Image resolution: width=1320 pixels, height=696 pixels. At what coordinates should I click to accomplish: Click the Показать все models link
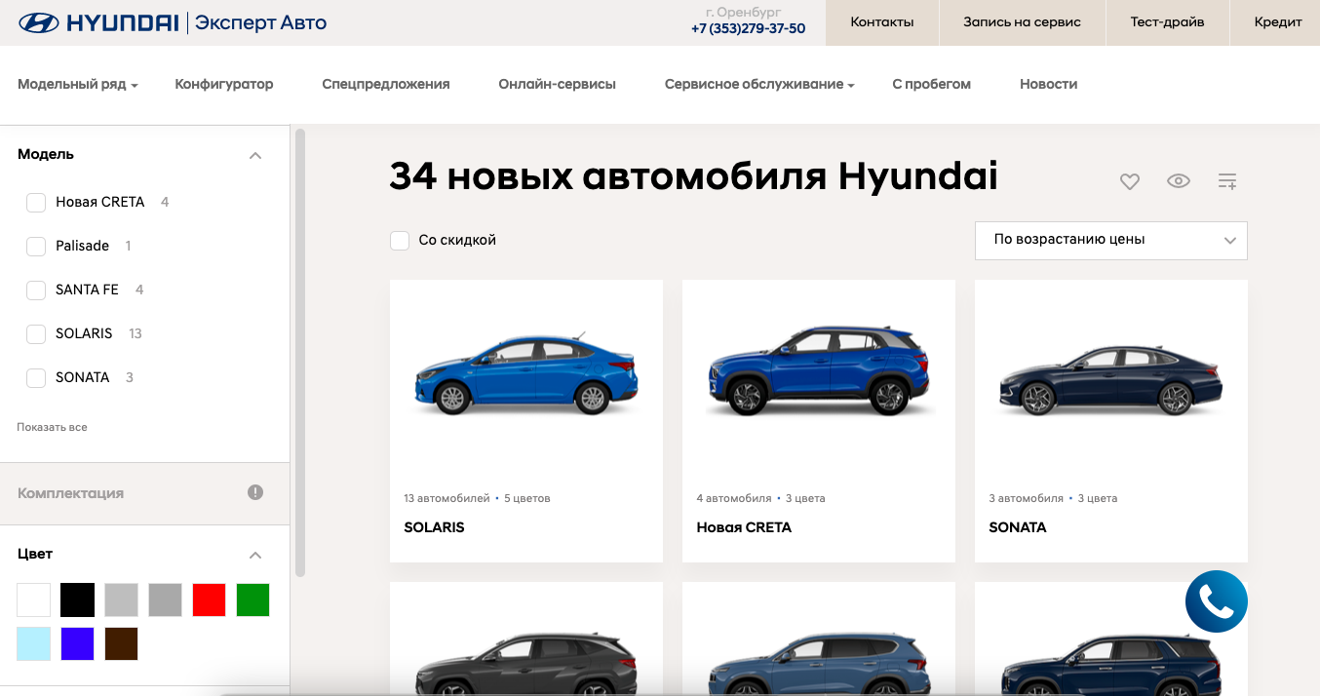click(52, 427)
